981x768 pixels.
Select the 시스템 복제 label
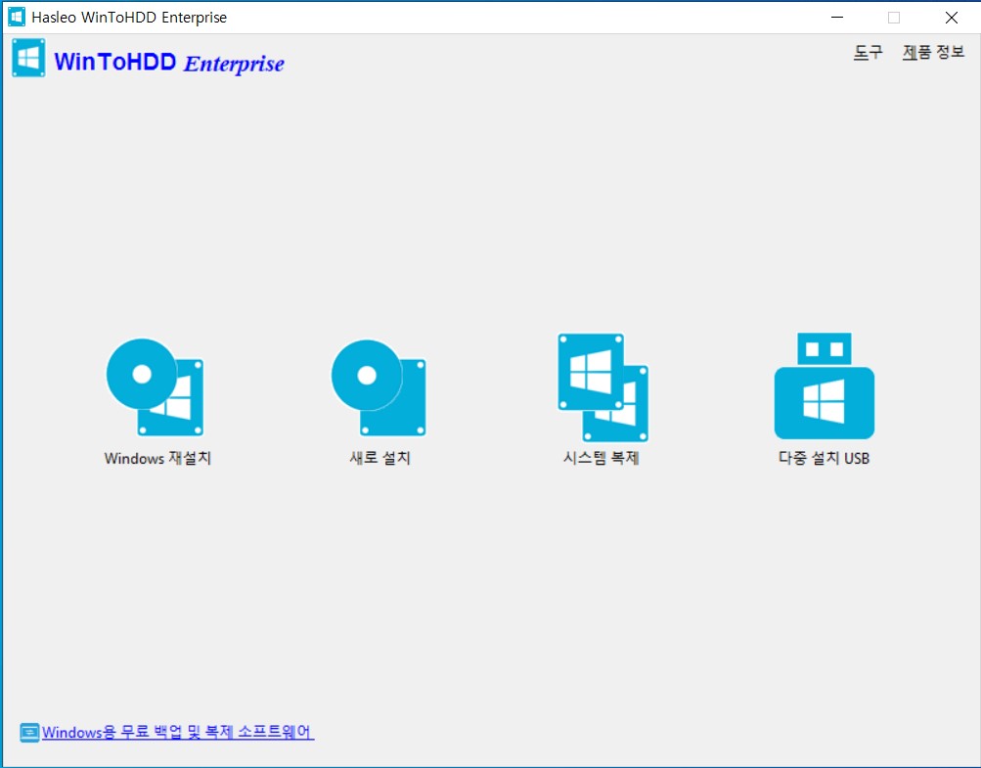coord(601,458)
